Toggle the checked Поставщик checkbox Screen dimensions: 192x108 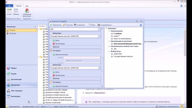[51, 51]
